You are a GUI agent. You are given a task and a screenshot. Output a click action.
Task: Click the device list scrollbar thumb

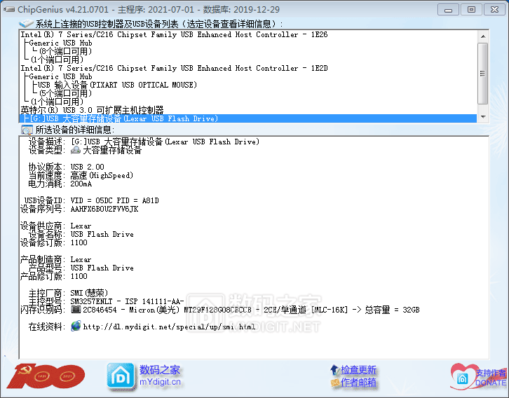(483, 74)
